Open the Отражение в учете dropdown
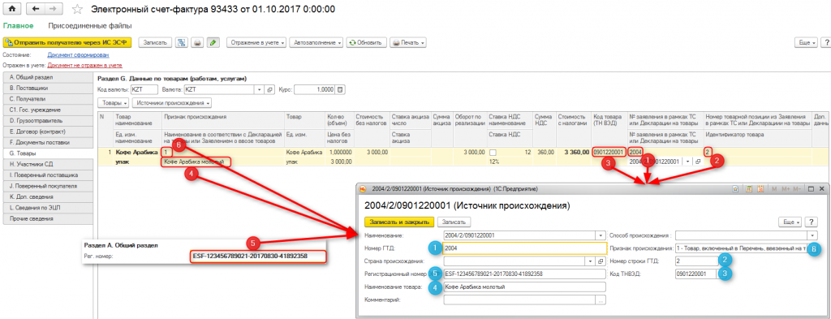 click(x=256, y=42)
